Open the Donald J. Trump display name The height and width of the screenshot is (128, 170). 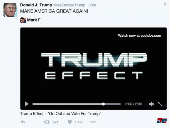pos(36,5)
